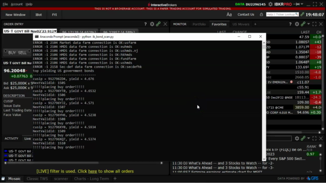
Task: Click the 3859.00 price cell
Action: coord(302,107)
